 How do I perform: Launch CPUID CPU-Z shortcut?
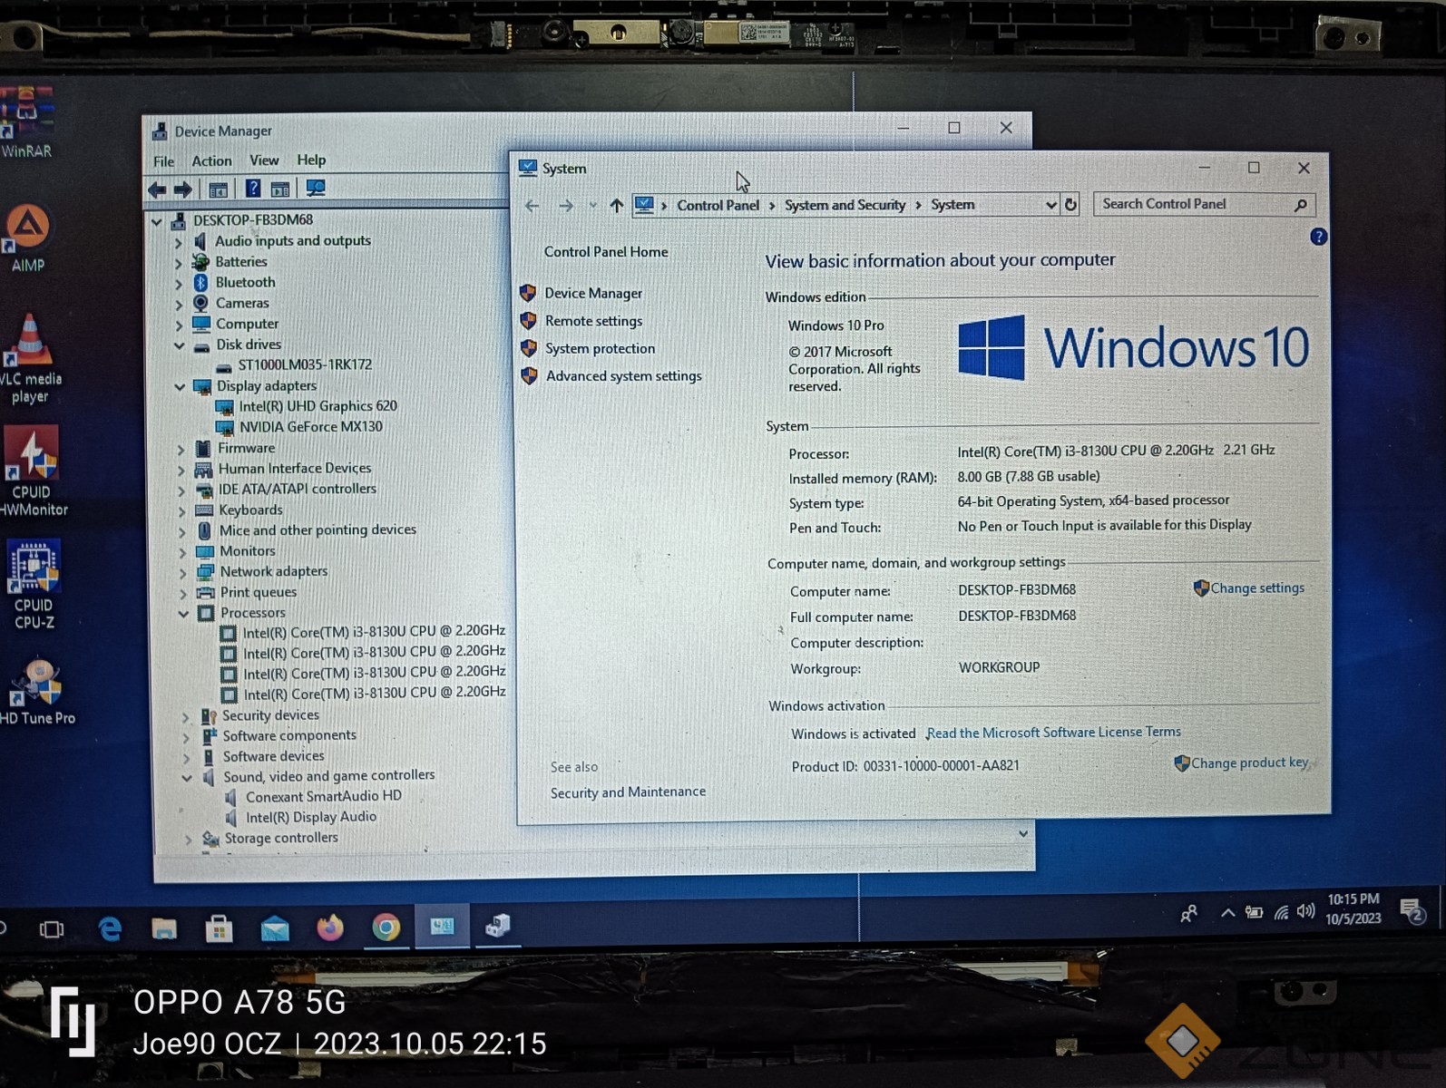coord(34,585)
